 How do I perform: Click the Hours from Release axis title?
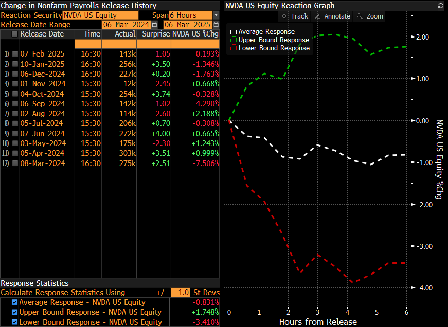point(318,322)
